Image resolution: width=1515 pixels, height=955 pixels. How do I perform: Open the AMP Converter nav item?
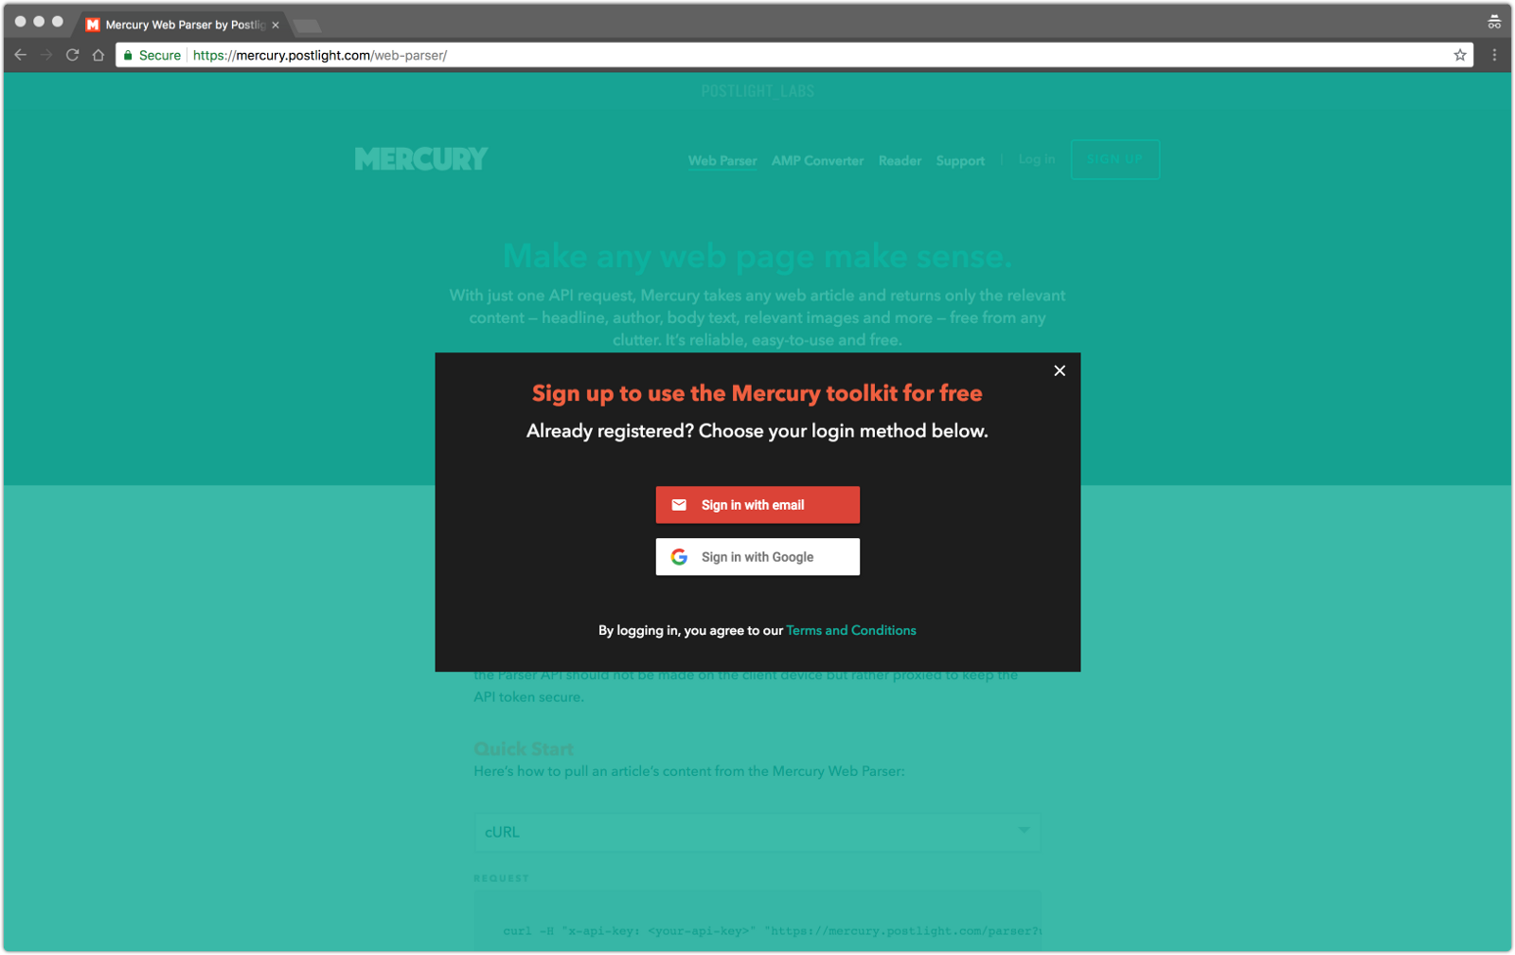[x=817, y=161]
